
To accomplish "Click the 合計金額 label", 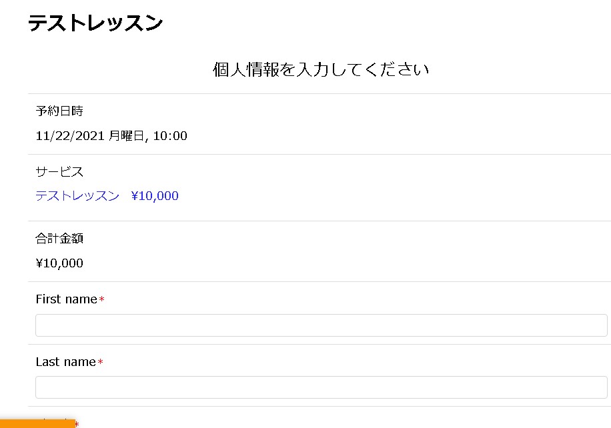I will coord(59,239).
